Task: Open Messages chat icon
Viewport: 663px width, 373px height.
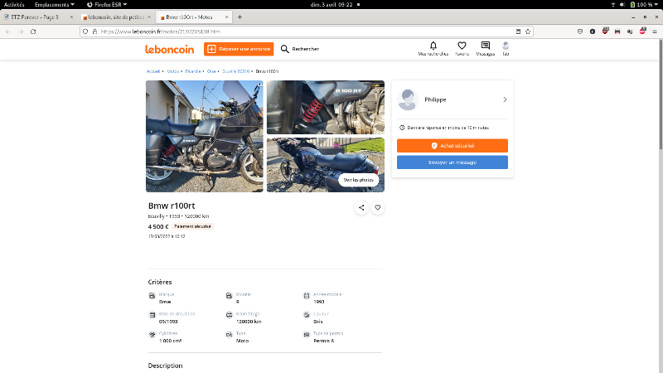Action: [x=486, y=46]
